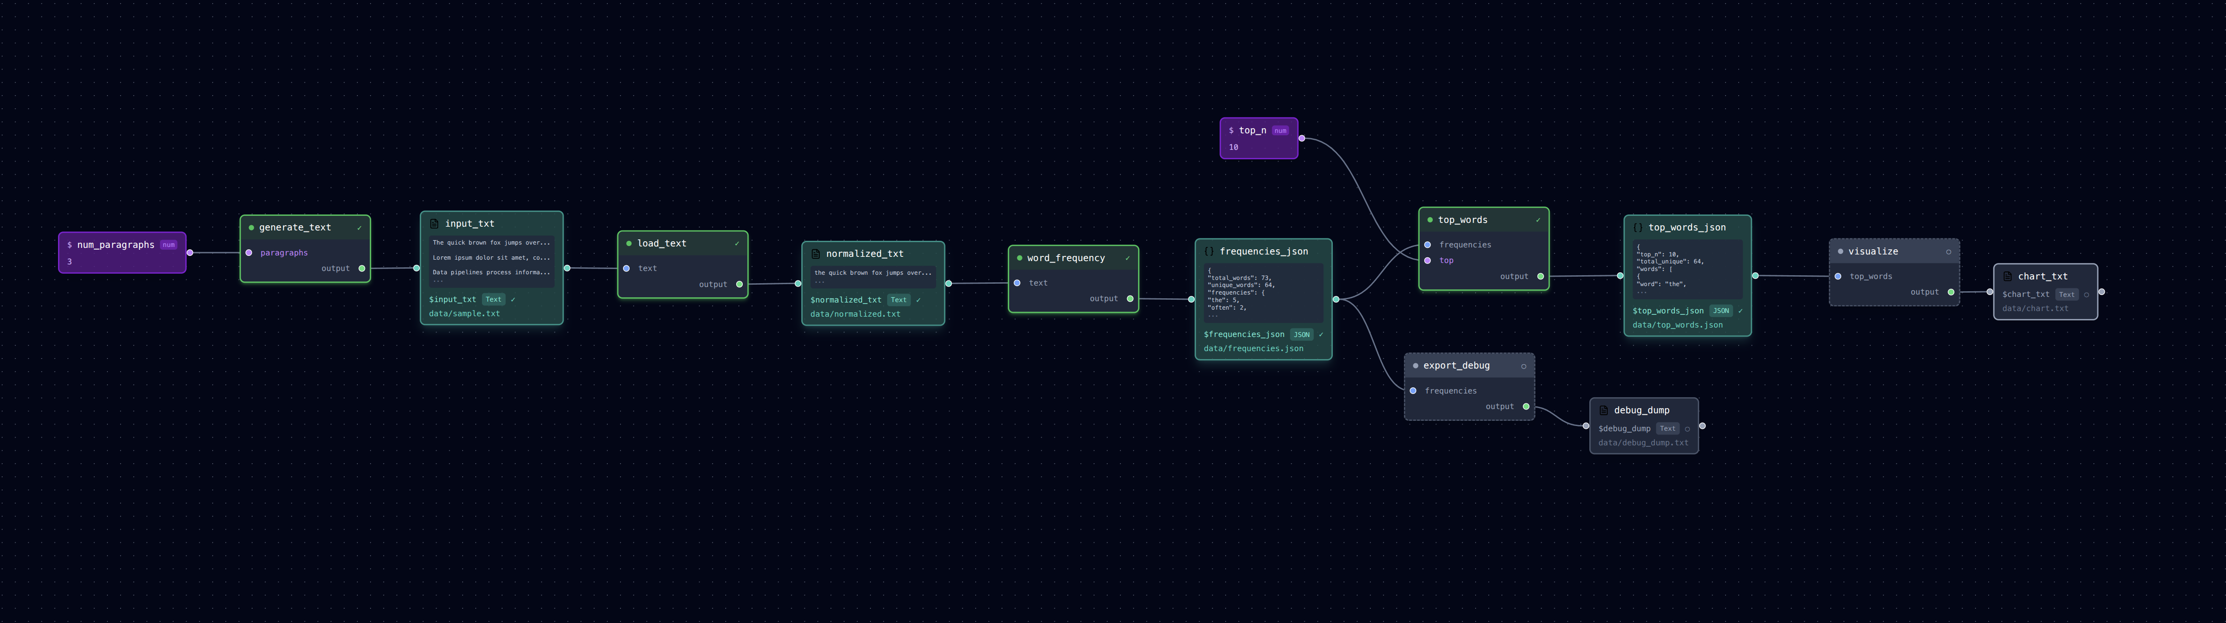2226x623 pixels.
Task: Click the JSON badge next to $frequencies_json
Action: pos(1301,335)
